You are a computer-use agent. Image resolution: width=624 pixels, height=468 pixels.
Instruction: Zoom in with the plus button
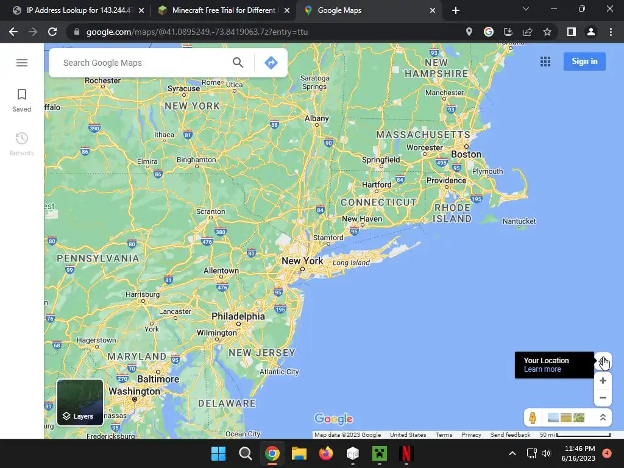603,381
